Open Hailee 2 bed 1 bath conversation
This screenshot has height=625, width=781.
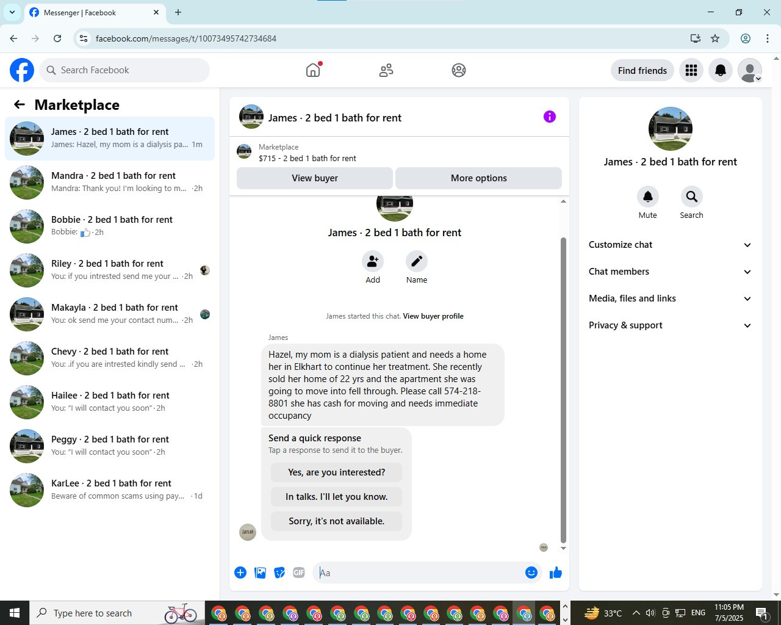(110, 402)
